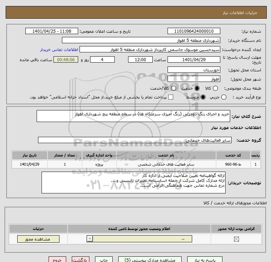Click the نام خدمت column header

tap(166, 155)
